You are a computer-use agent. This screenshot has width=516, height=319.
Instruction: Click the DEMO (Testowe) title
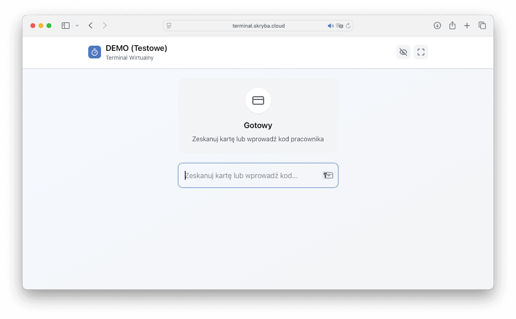pyautogui.click(x=136, y=48)
